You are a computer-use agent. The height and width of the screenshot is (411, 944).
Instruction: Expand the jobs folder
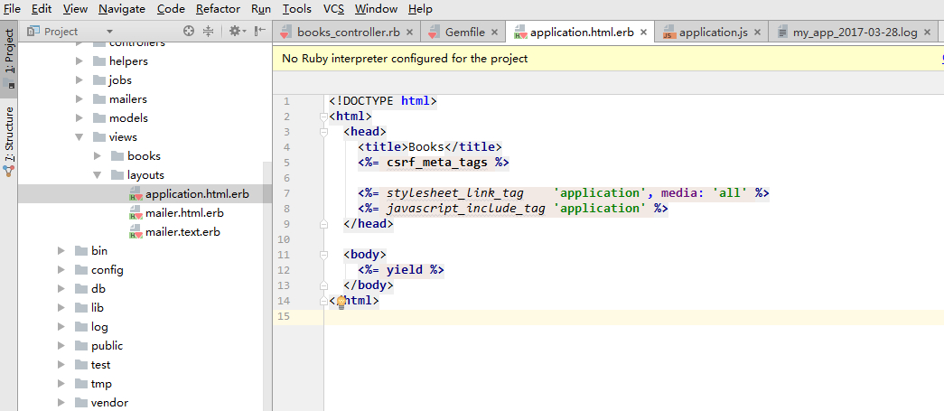(79, 80)
